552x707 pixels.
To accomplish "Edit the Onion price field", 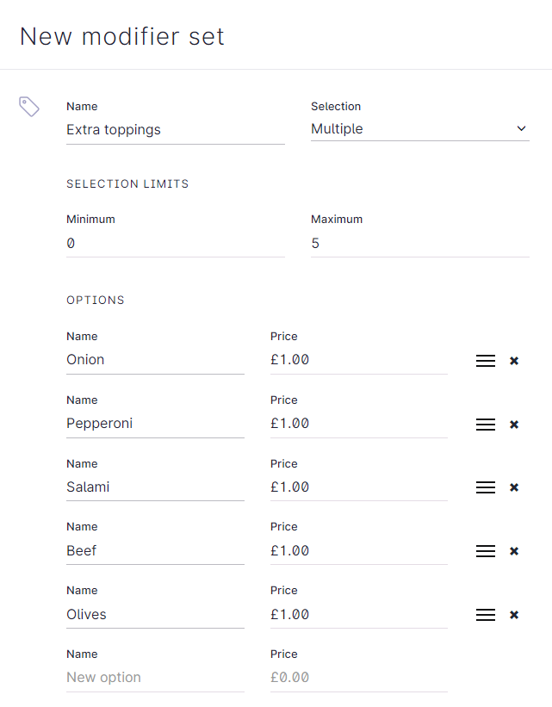I will tap(358, 360).
